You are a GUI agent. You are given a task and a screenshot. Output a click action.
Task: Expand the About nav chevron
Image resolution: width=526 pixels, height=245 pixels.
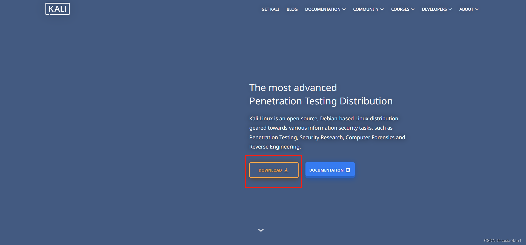click(477, 9)
